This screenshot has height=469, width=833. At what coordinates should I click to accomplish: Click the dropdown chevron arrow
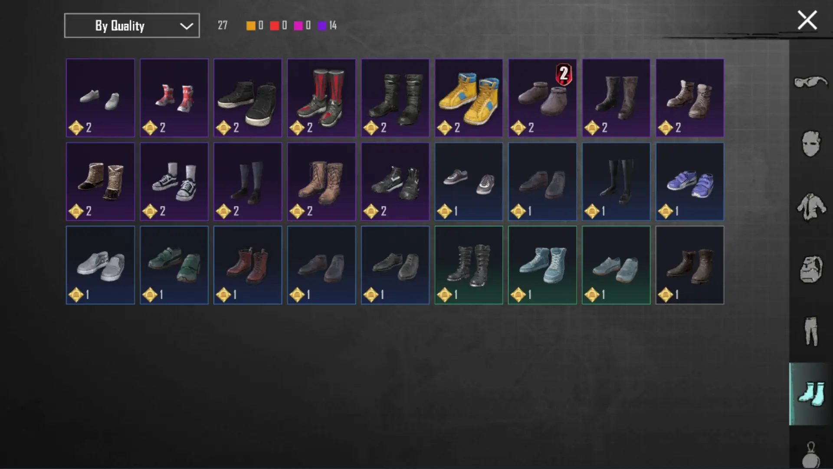coord(187,26)
